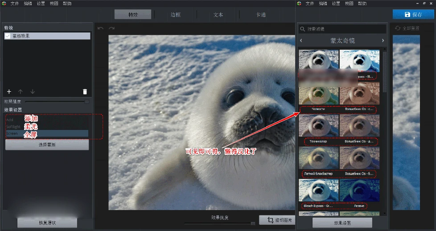Open 设置 menu in the left menu bar
The image size is (436, 231).
41,4
